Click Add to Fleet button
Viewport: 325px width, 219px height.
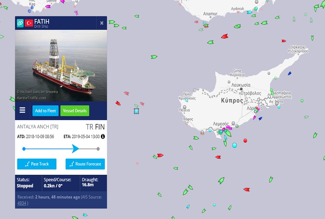(x=46, y=111)
